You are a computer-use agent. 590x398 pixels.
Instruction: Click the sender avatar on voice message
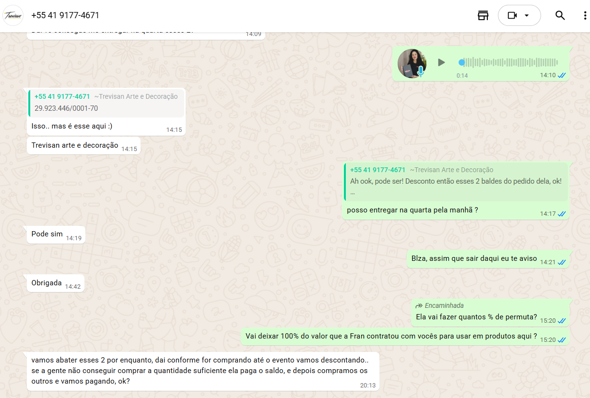click(411, 63)
